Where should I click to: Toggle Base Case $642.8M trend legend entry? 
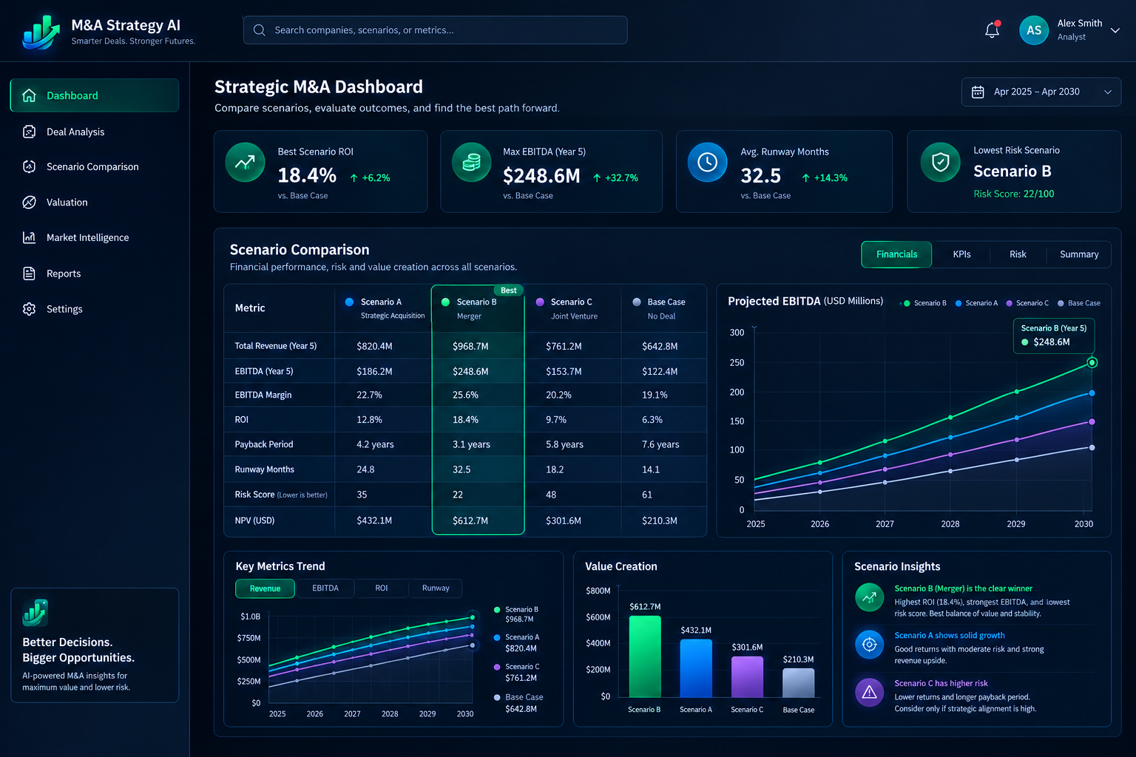click(x=518, y=703)
